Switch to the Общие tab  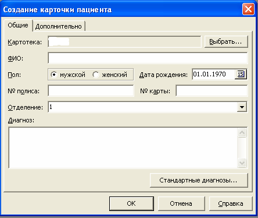tap(18, 25)
